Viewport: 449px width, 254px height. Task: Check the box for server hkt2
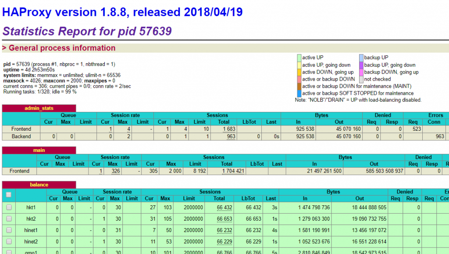[9, 218]
